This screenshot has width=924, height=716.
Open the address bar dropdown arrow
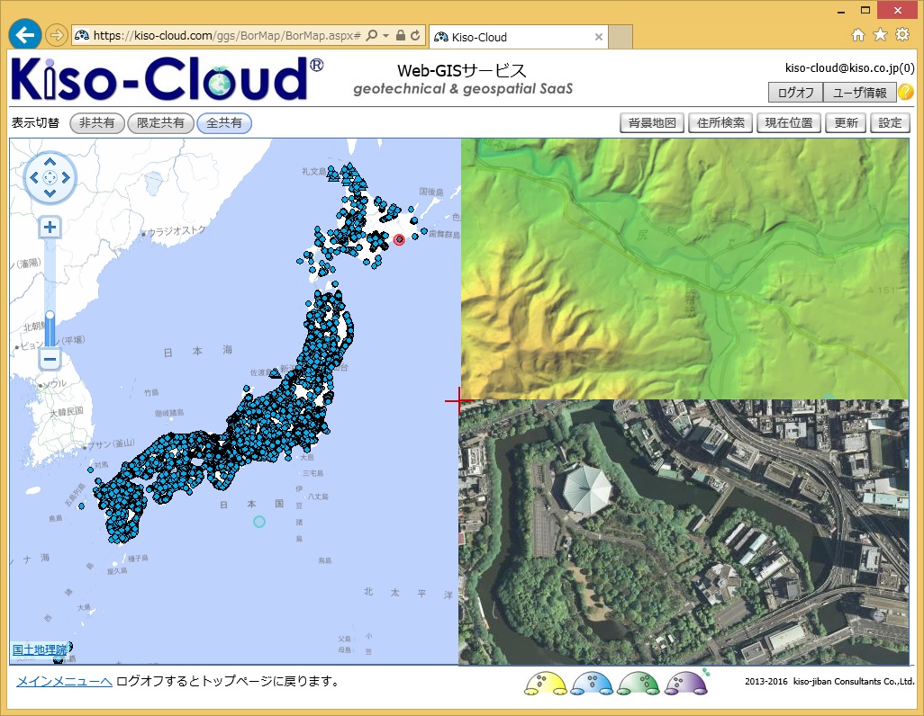[x=386, y=36]
